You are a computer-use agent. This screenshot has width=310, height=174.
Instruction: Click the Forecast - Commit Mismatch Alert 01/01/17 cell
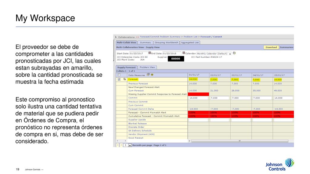coord(198,112)
